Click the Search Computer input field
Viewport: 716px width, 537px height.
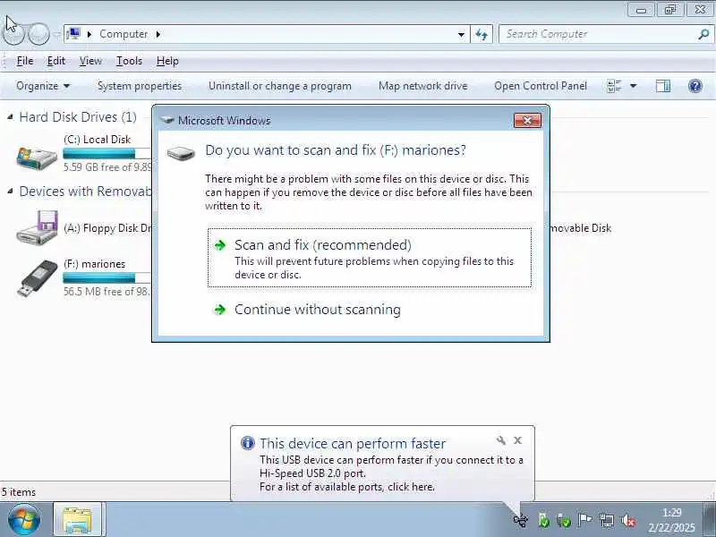click(x=599, y=34)
